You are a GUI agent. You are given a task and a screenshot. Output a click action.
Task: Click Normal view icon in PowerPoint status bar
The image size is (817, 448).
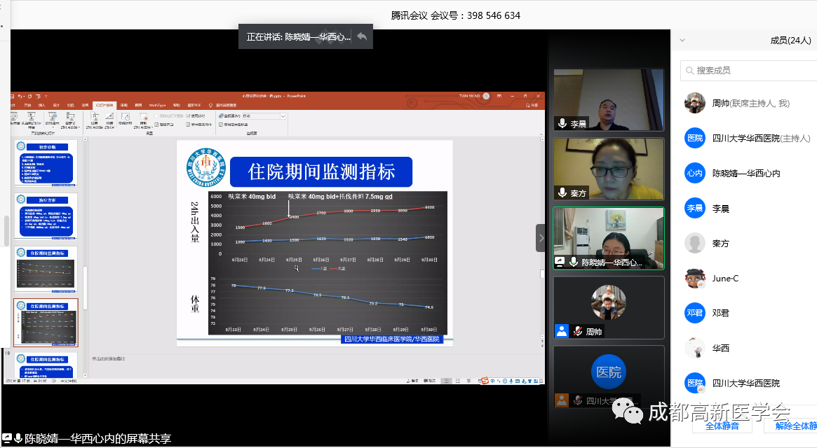coord(446,381)
